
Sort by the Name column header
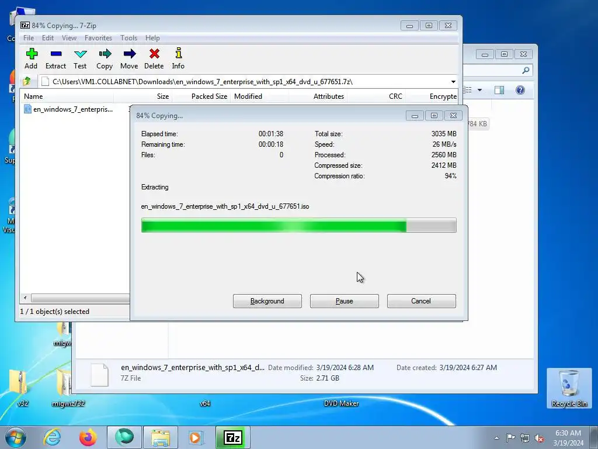coord(67,96)
